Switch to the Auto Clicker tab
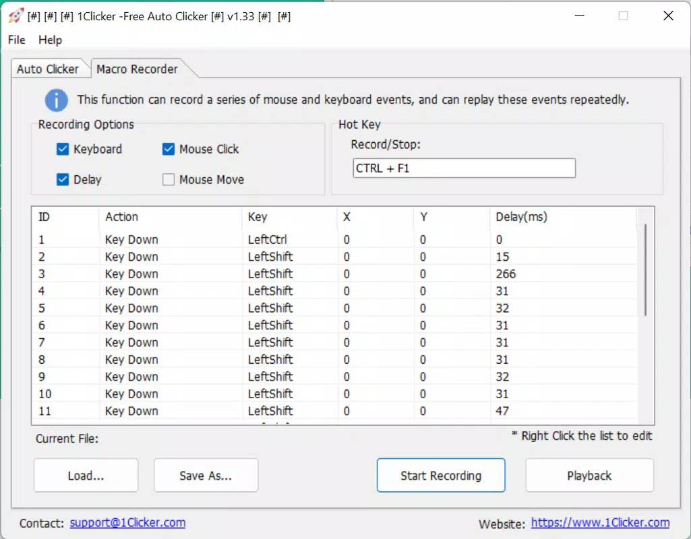This screenshot has width=691, height=539. (48, 69)
